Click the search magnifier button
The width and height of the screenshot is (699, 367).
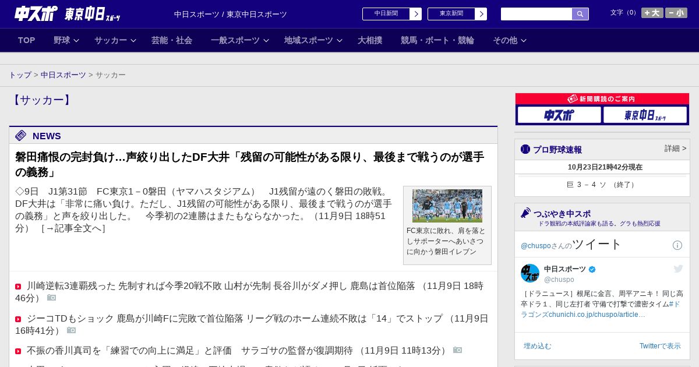[580, 14]
